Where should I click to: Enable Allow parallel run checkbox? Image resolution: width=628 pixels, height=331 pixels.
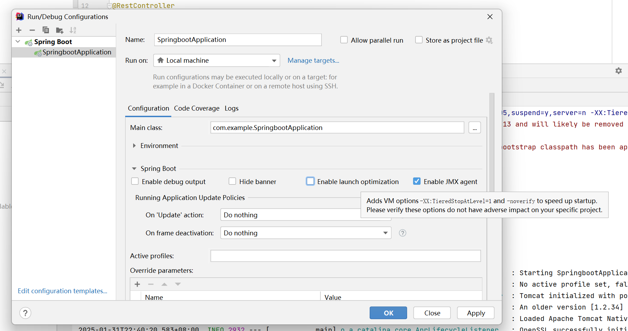tap(344, 40)
